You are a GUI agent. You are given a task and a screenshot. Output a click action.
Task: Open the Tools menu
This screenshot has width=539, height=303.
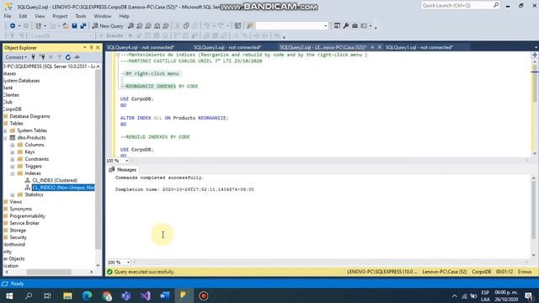(x=81, y=16)
